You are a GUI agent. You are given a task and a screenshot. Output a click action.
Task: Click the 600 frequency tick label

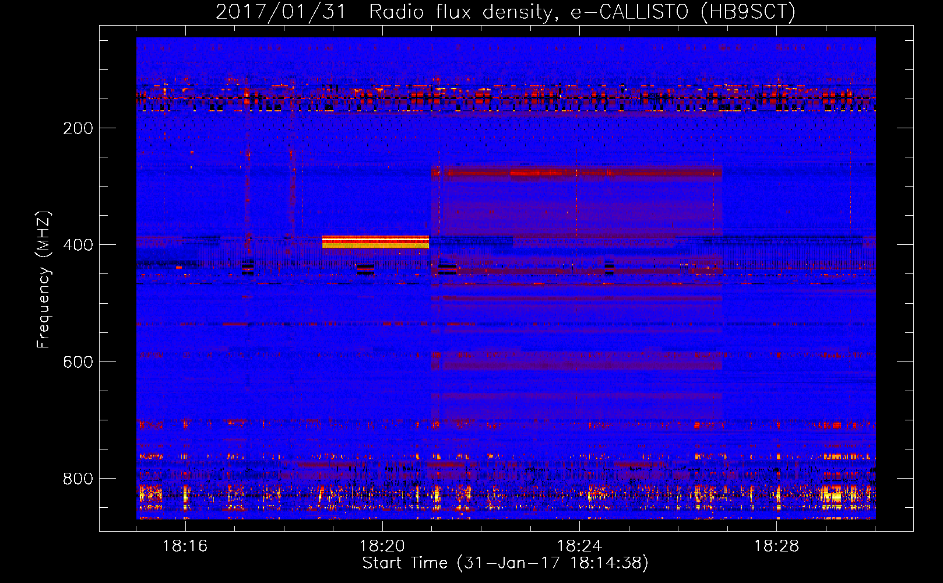[x=78, y=362]
